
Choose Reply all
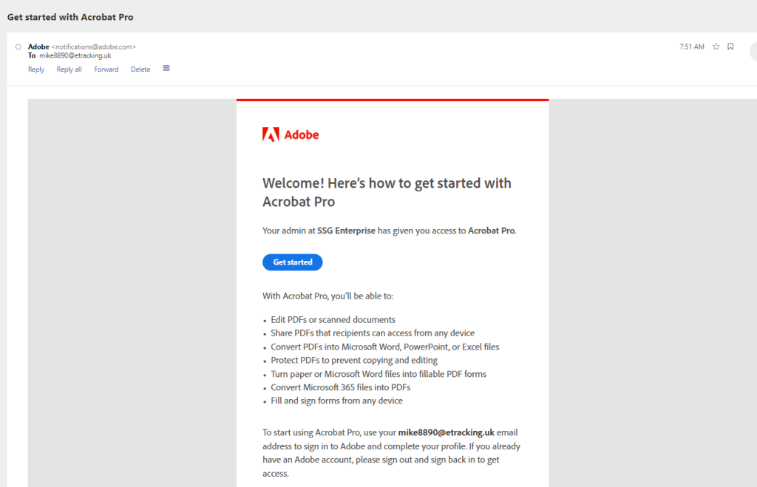(x=69, y=69)
